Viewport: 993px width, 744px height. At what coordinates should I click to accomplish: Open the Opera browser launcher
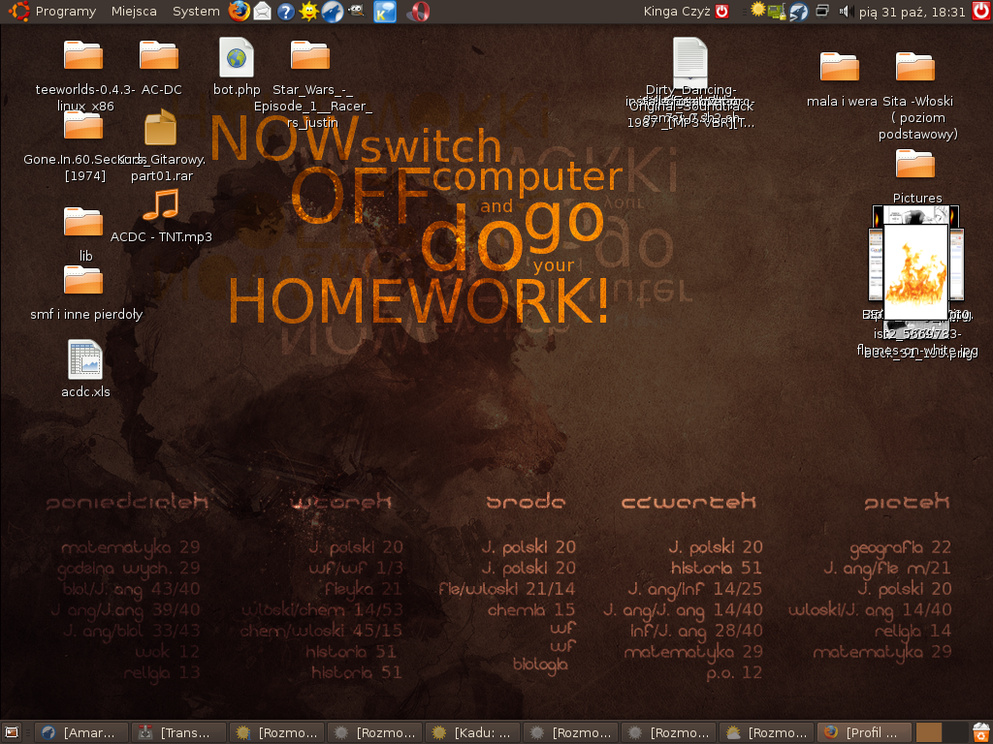[x=420, y=12]
